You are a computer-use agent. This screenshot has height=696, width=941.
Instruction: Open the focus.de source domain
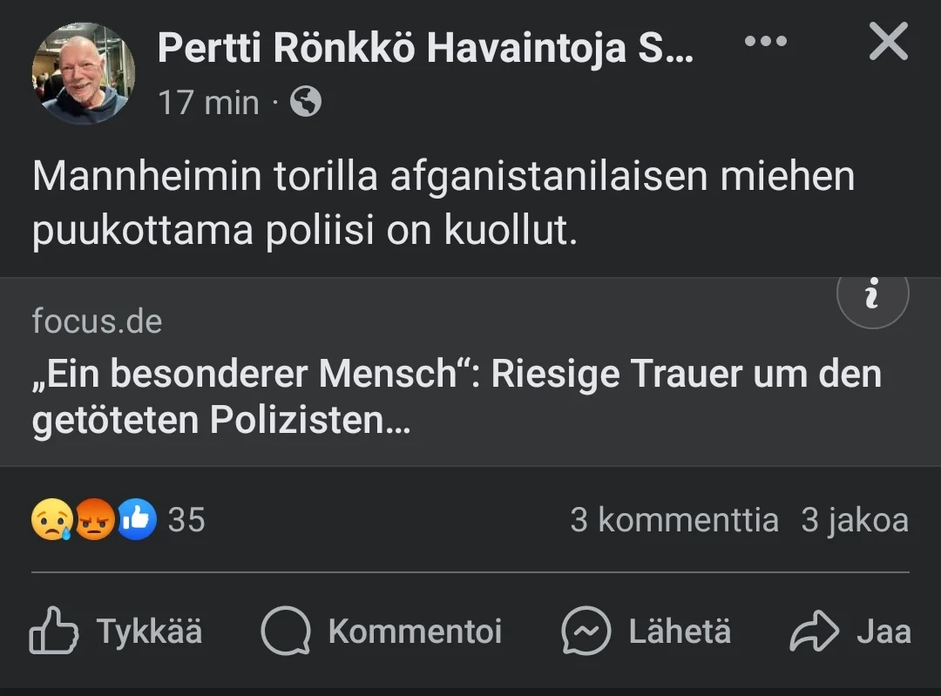[97, 321]
